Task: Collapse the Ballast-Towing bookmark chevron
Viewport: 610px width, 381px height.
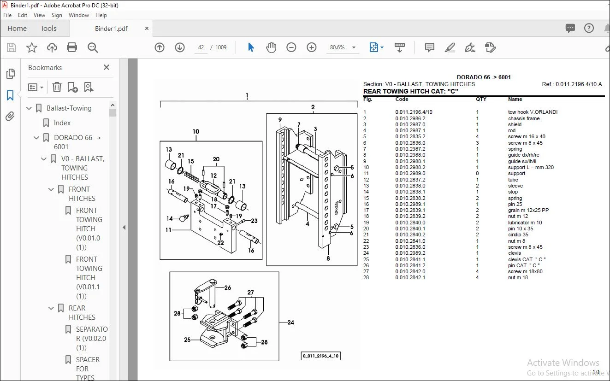Action: click(x=30, y=108)
